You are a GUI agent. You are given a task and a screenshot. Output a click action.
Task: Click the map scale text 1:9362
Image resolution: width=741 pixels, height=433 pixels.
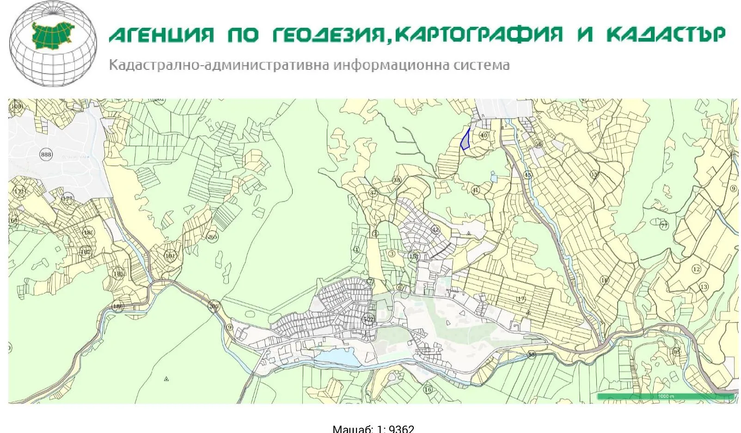pos(373,428)
